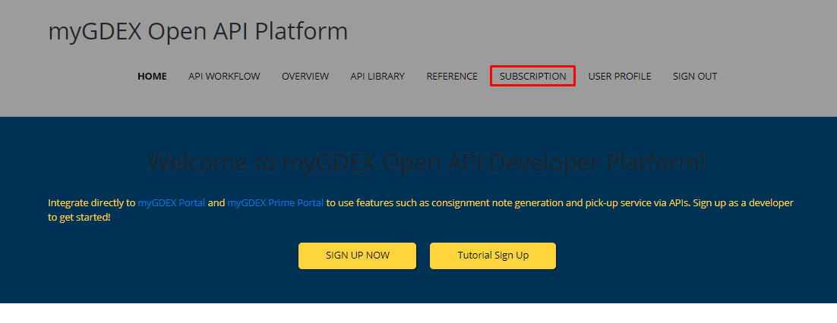The height and width of the screenshot is (323, 837).
Task: Click the SIGN UP NOW button
Action: point(357,256)
